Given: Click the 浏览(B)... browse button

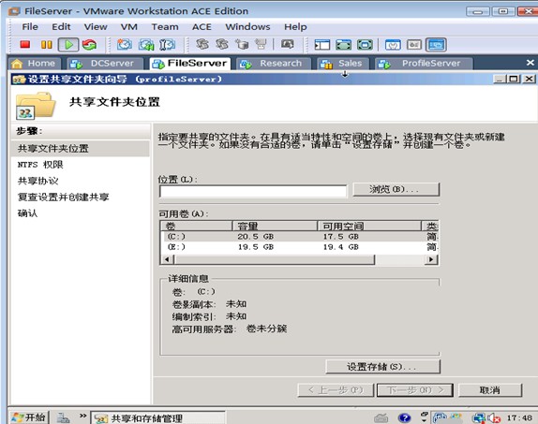Looking at the screenshot, I should click(396, 189).
